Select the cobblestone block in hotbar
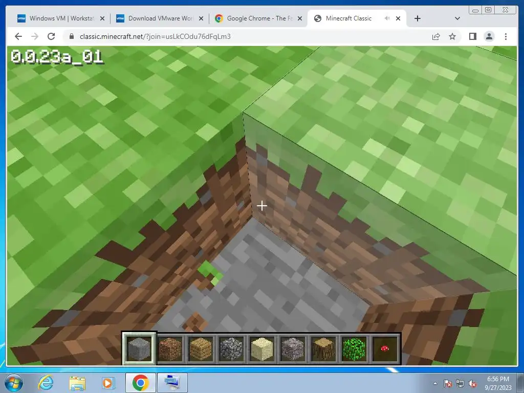 tap(231, 348)
